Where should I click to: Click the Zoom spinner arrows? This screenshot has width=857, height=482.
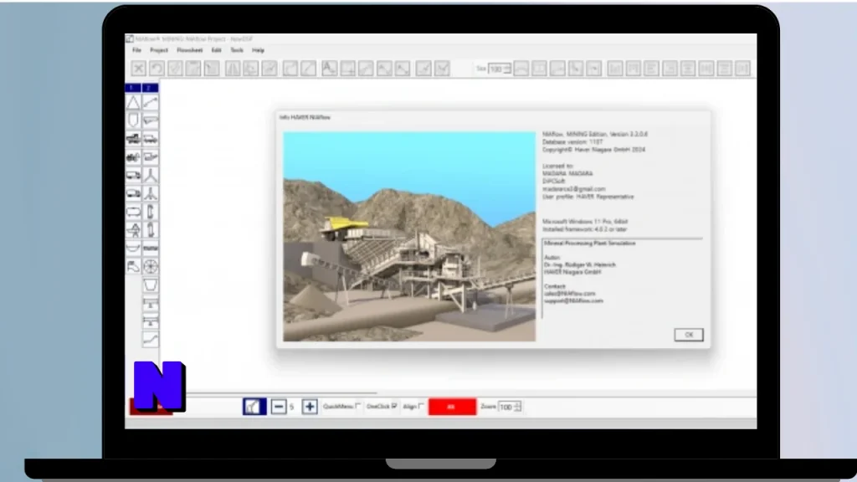coord(517,407)
